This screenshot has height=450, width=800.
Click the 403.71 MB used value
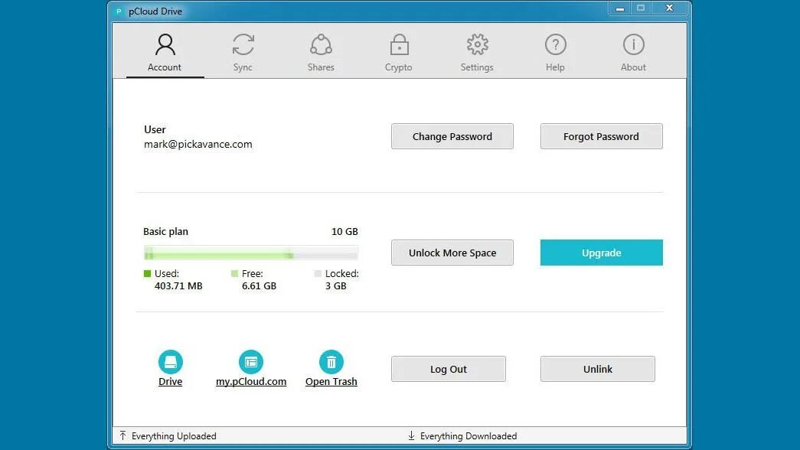pyautogui.click(x=178, y=285)
